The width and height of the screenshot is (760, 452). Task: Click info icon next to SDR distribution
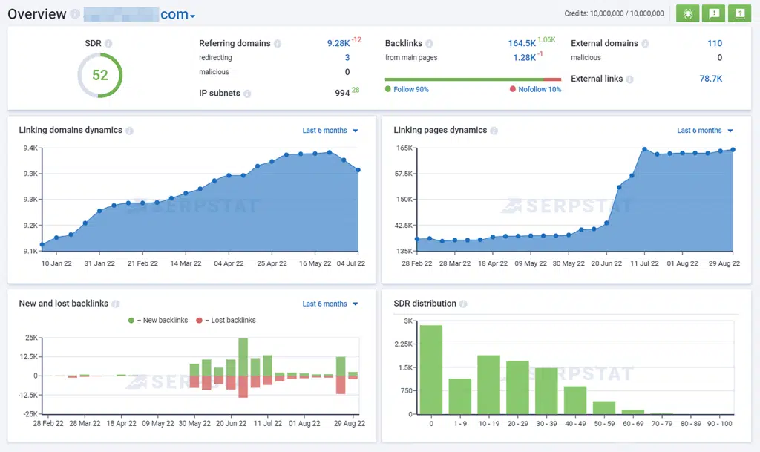coord(463,304)
